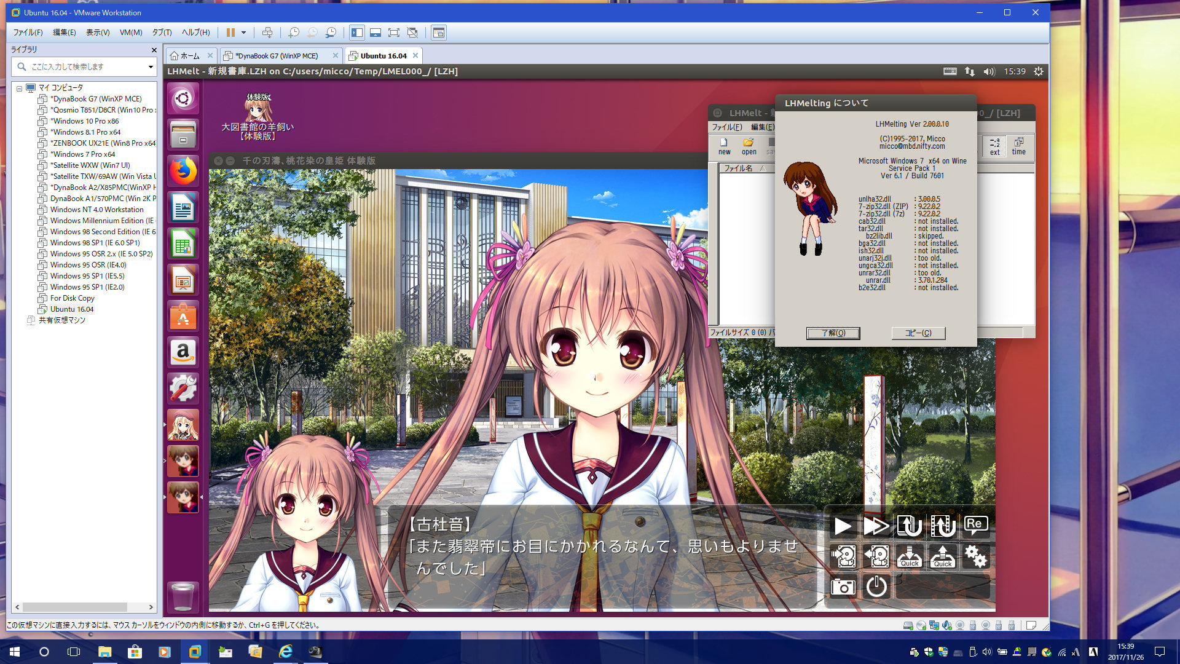
Task: Click 了解(O) button in LHMelting dialog
Action: (x=833, y=333)
